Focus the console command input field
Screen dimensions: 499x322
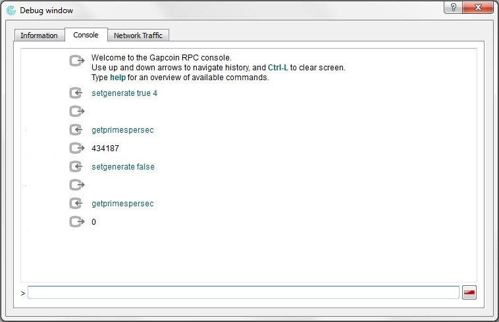[x=243, y=292]
